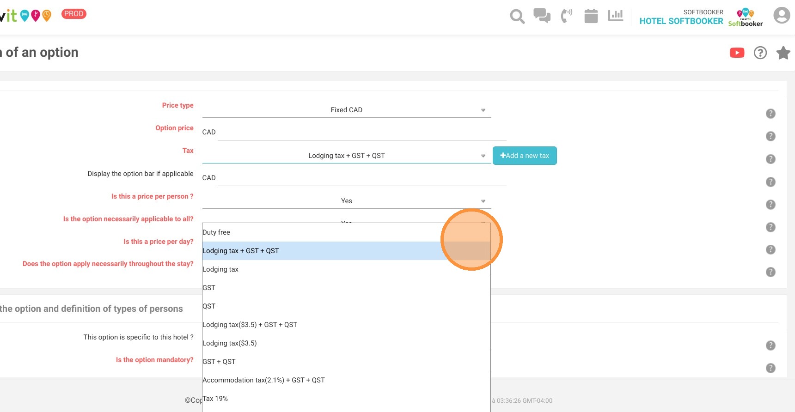Click the phone call icon
This screenshot has width=795, height=412.
pyautogui.click(x=566, y=16)
